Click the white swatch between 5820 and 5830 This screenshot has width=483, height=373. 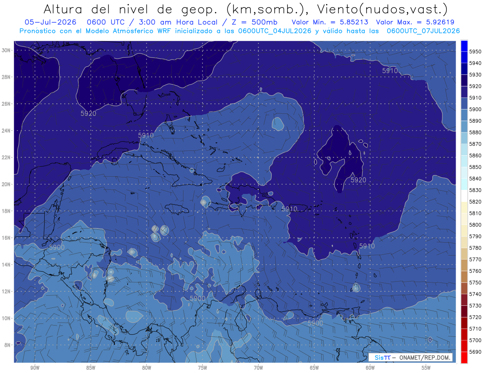coord(464,196)
